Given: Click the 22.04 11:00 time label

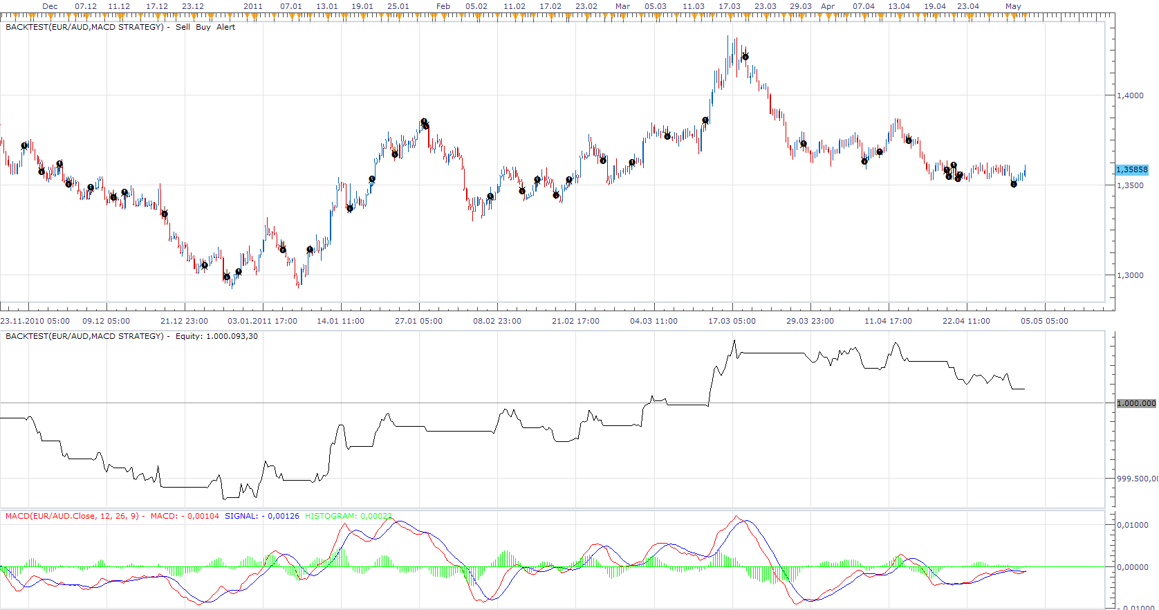Looking at the screenshot, I should point(966,321).
